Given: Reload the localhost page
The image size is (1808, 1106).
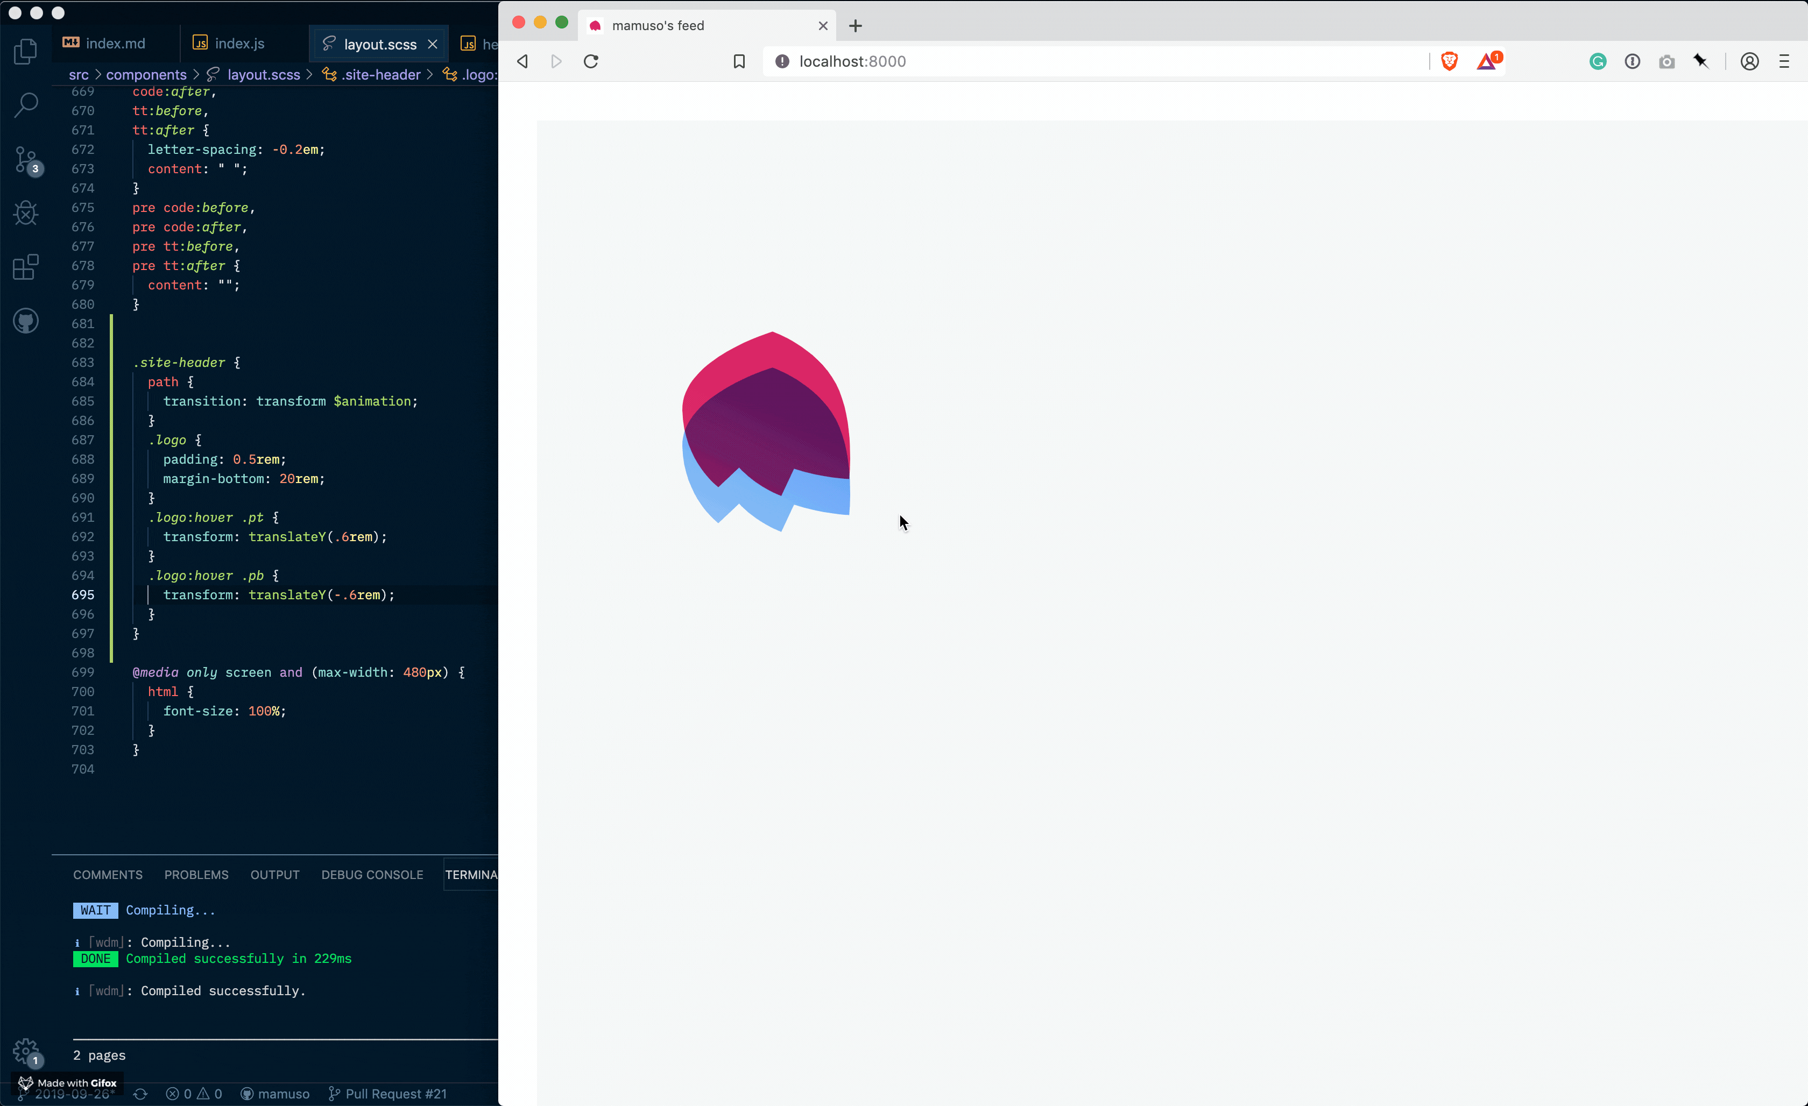Looking at the screenshot, I should 591,62.
